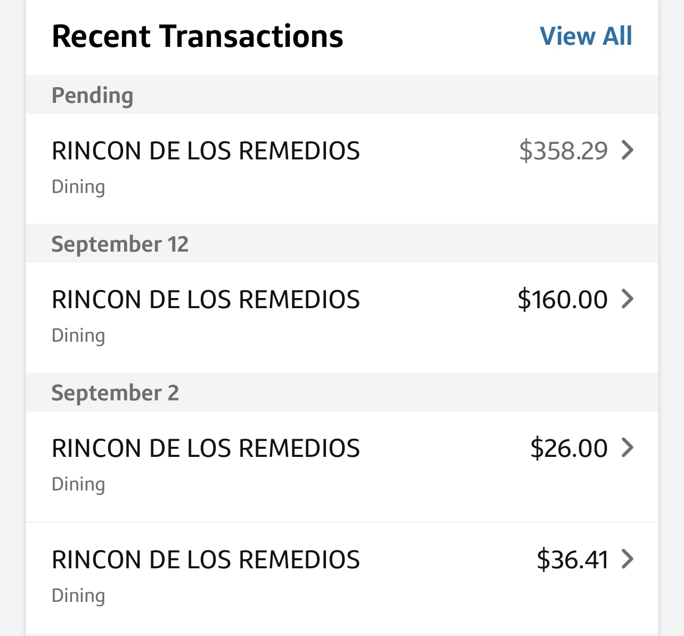The height and width of the screenshot is (636, 684).
Task: Tap the merchant name on the $36.41 transaction
Action: pyautogui.click(x=206, y=560)
